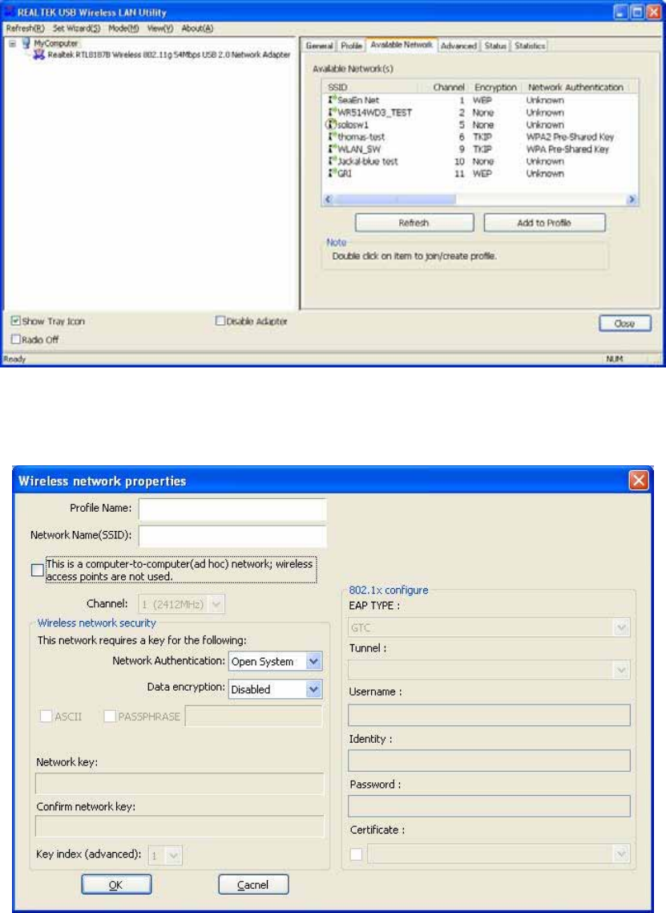Click signal icon beside WLAN_SW
This screenshot has width=666, height=913.
click(332, 149)
